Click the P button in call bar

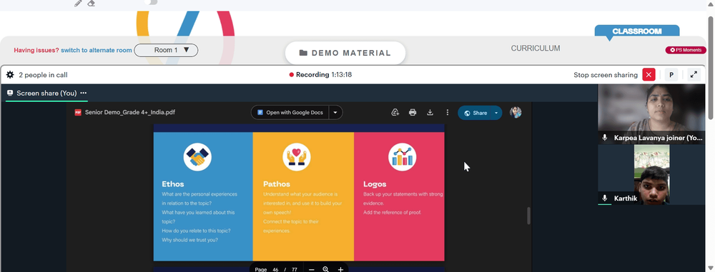point(671,75)
